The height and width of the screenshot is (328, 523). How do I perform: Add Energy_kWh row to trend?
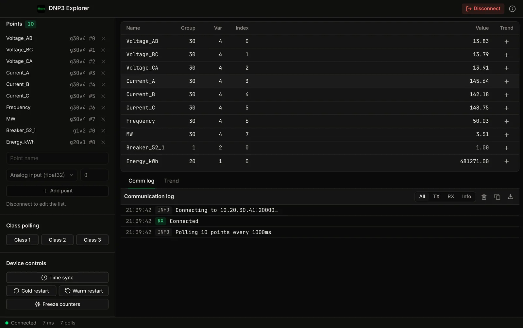coord(506,161)
